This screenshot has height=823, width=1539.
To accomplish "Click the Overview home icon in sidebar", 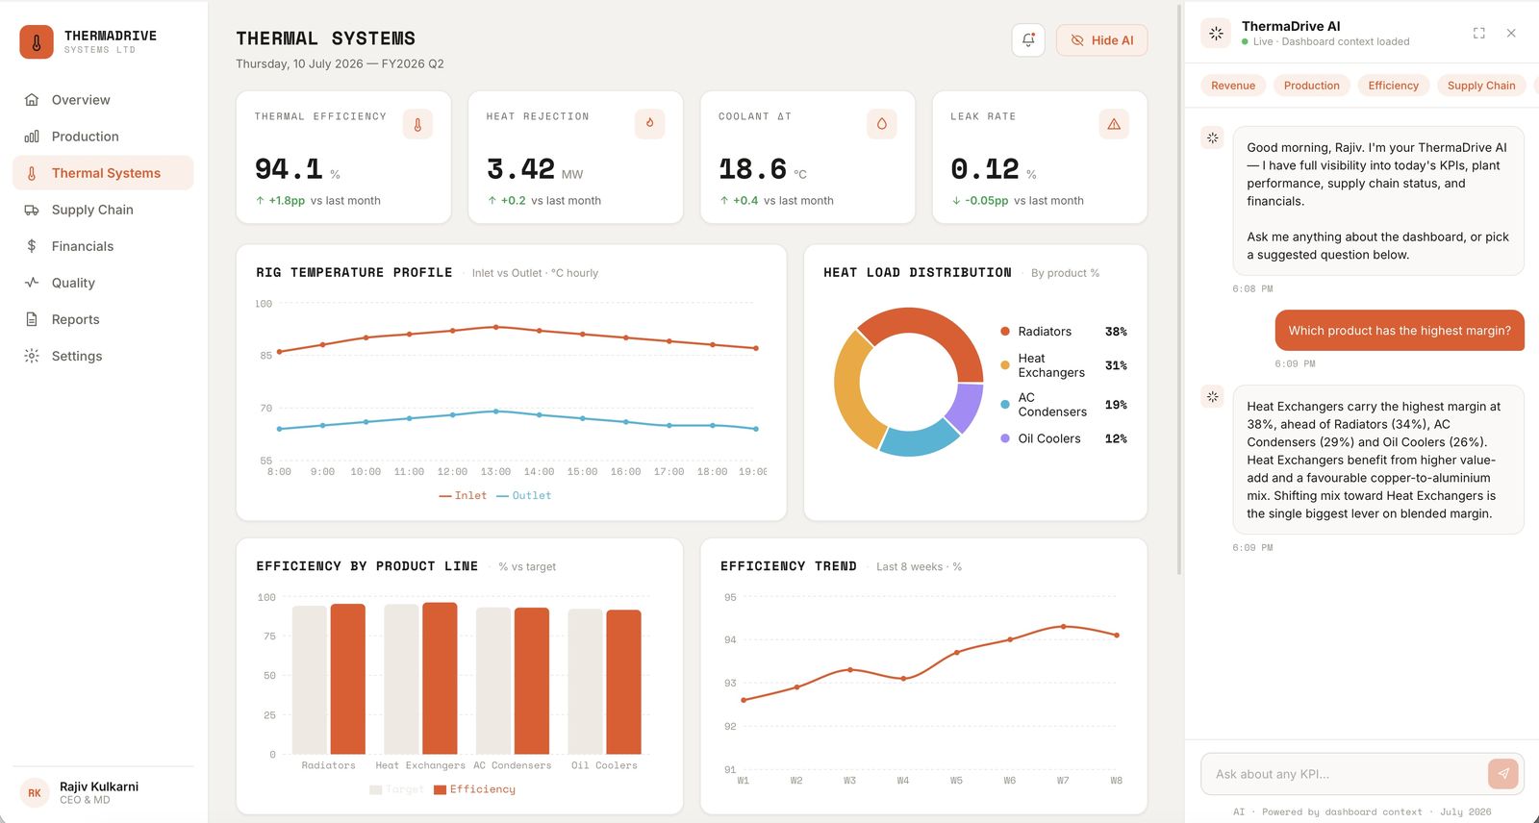I will tap(32, 100).
